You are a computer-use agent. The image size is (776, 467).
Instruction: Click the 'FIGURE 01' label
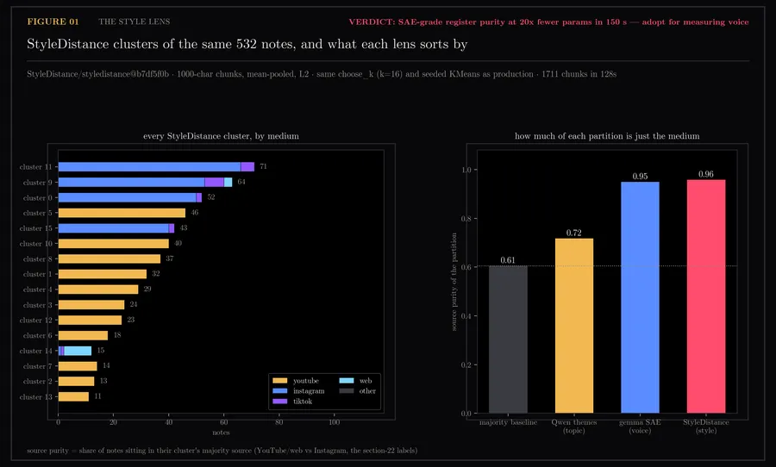53,22
